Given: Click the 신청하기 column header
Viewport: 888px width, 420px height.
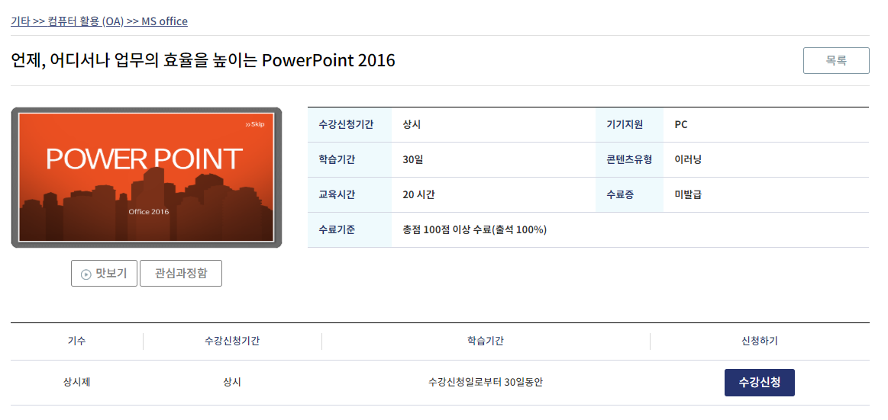Looking at the screenshot, I should pos(760,341).
